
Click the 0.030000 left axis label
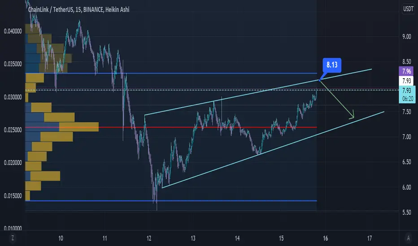[13, 97]
